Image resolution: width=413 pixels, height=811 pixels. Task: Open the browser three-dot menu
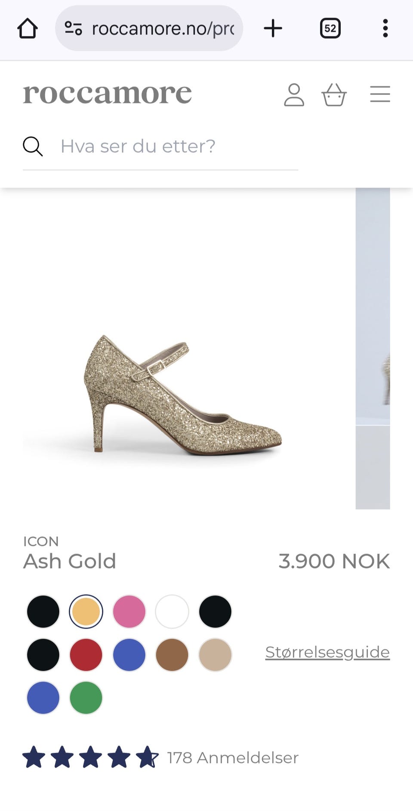(x=385, y=28)
